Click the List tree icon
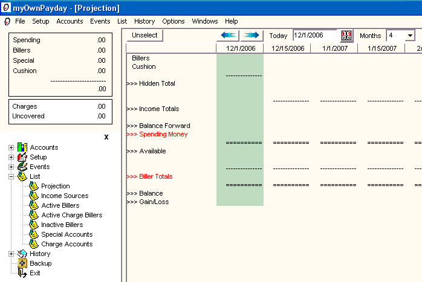 22,176
